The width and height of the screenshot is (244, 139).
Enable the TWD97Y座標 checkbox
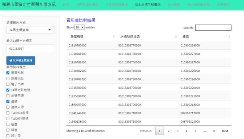[x=8, y=118]
